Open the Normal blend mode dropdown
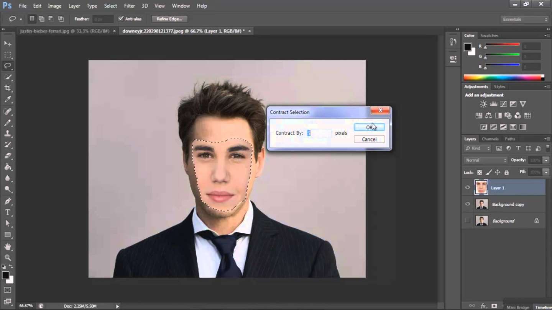This screenshot has height=310, width=552. pos(485,160)
